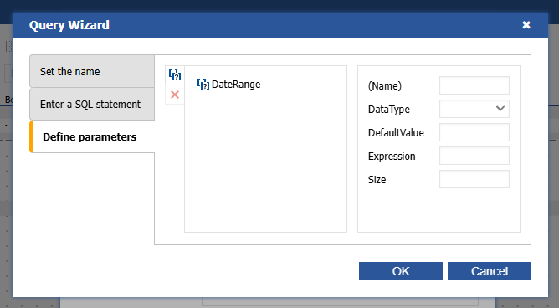
Task: Switch to the Set the name step
Action: click(92, 71)
